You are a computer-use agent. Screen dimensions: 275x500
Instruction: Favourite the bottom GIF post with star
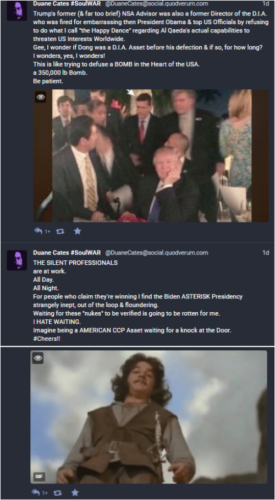tap(75, 493)
